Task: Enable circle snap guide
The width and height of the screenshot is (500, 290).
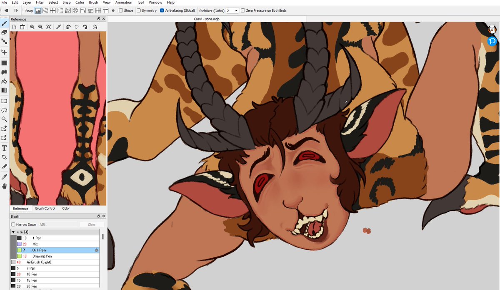Action: click(75, 10)
